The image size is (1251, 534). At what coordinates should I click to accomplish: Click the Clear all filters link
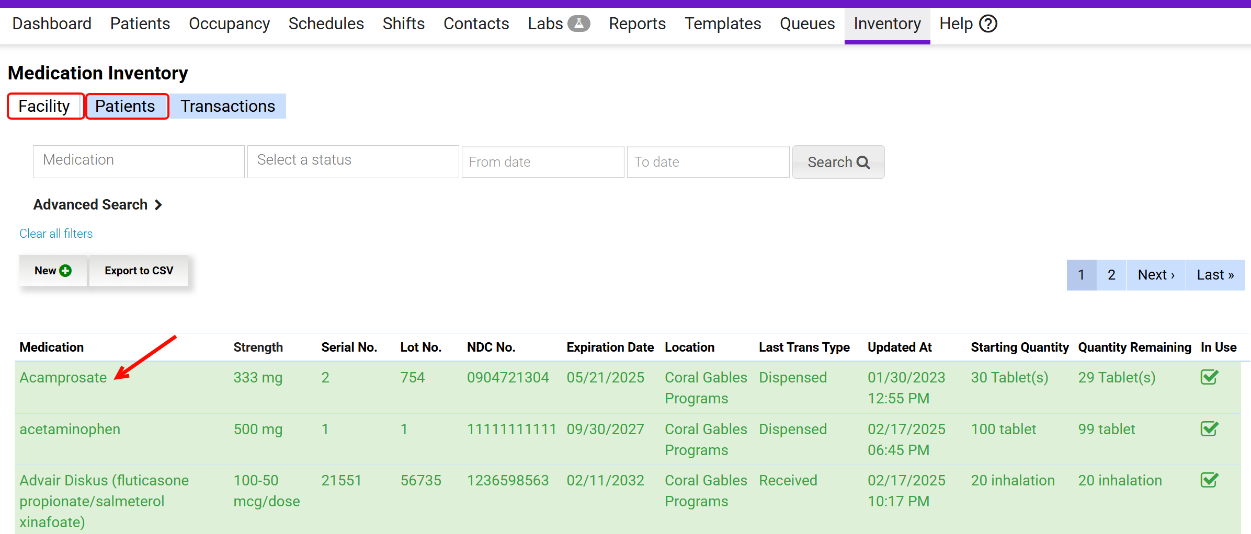(56, 234)
